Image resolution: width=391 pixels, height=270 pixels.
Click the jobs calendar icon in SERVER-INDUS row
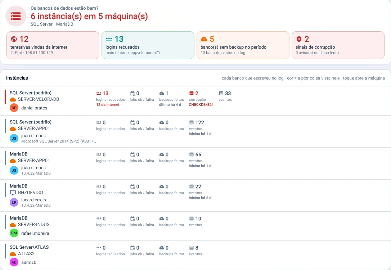(132, 219)
